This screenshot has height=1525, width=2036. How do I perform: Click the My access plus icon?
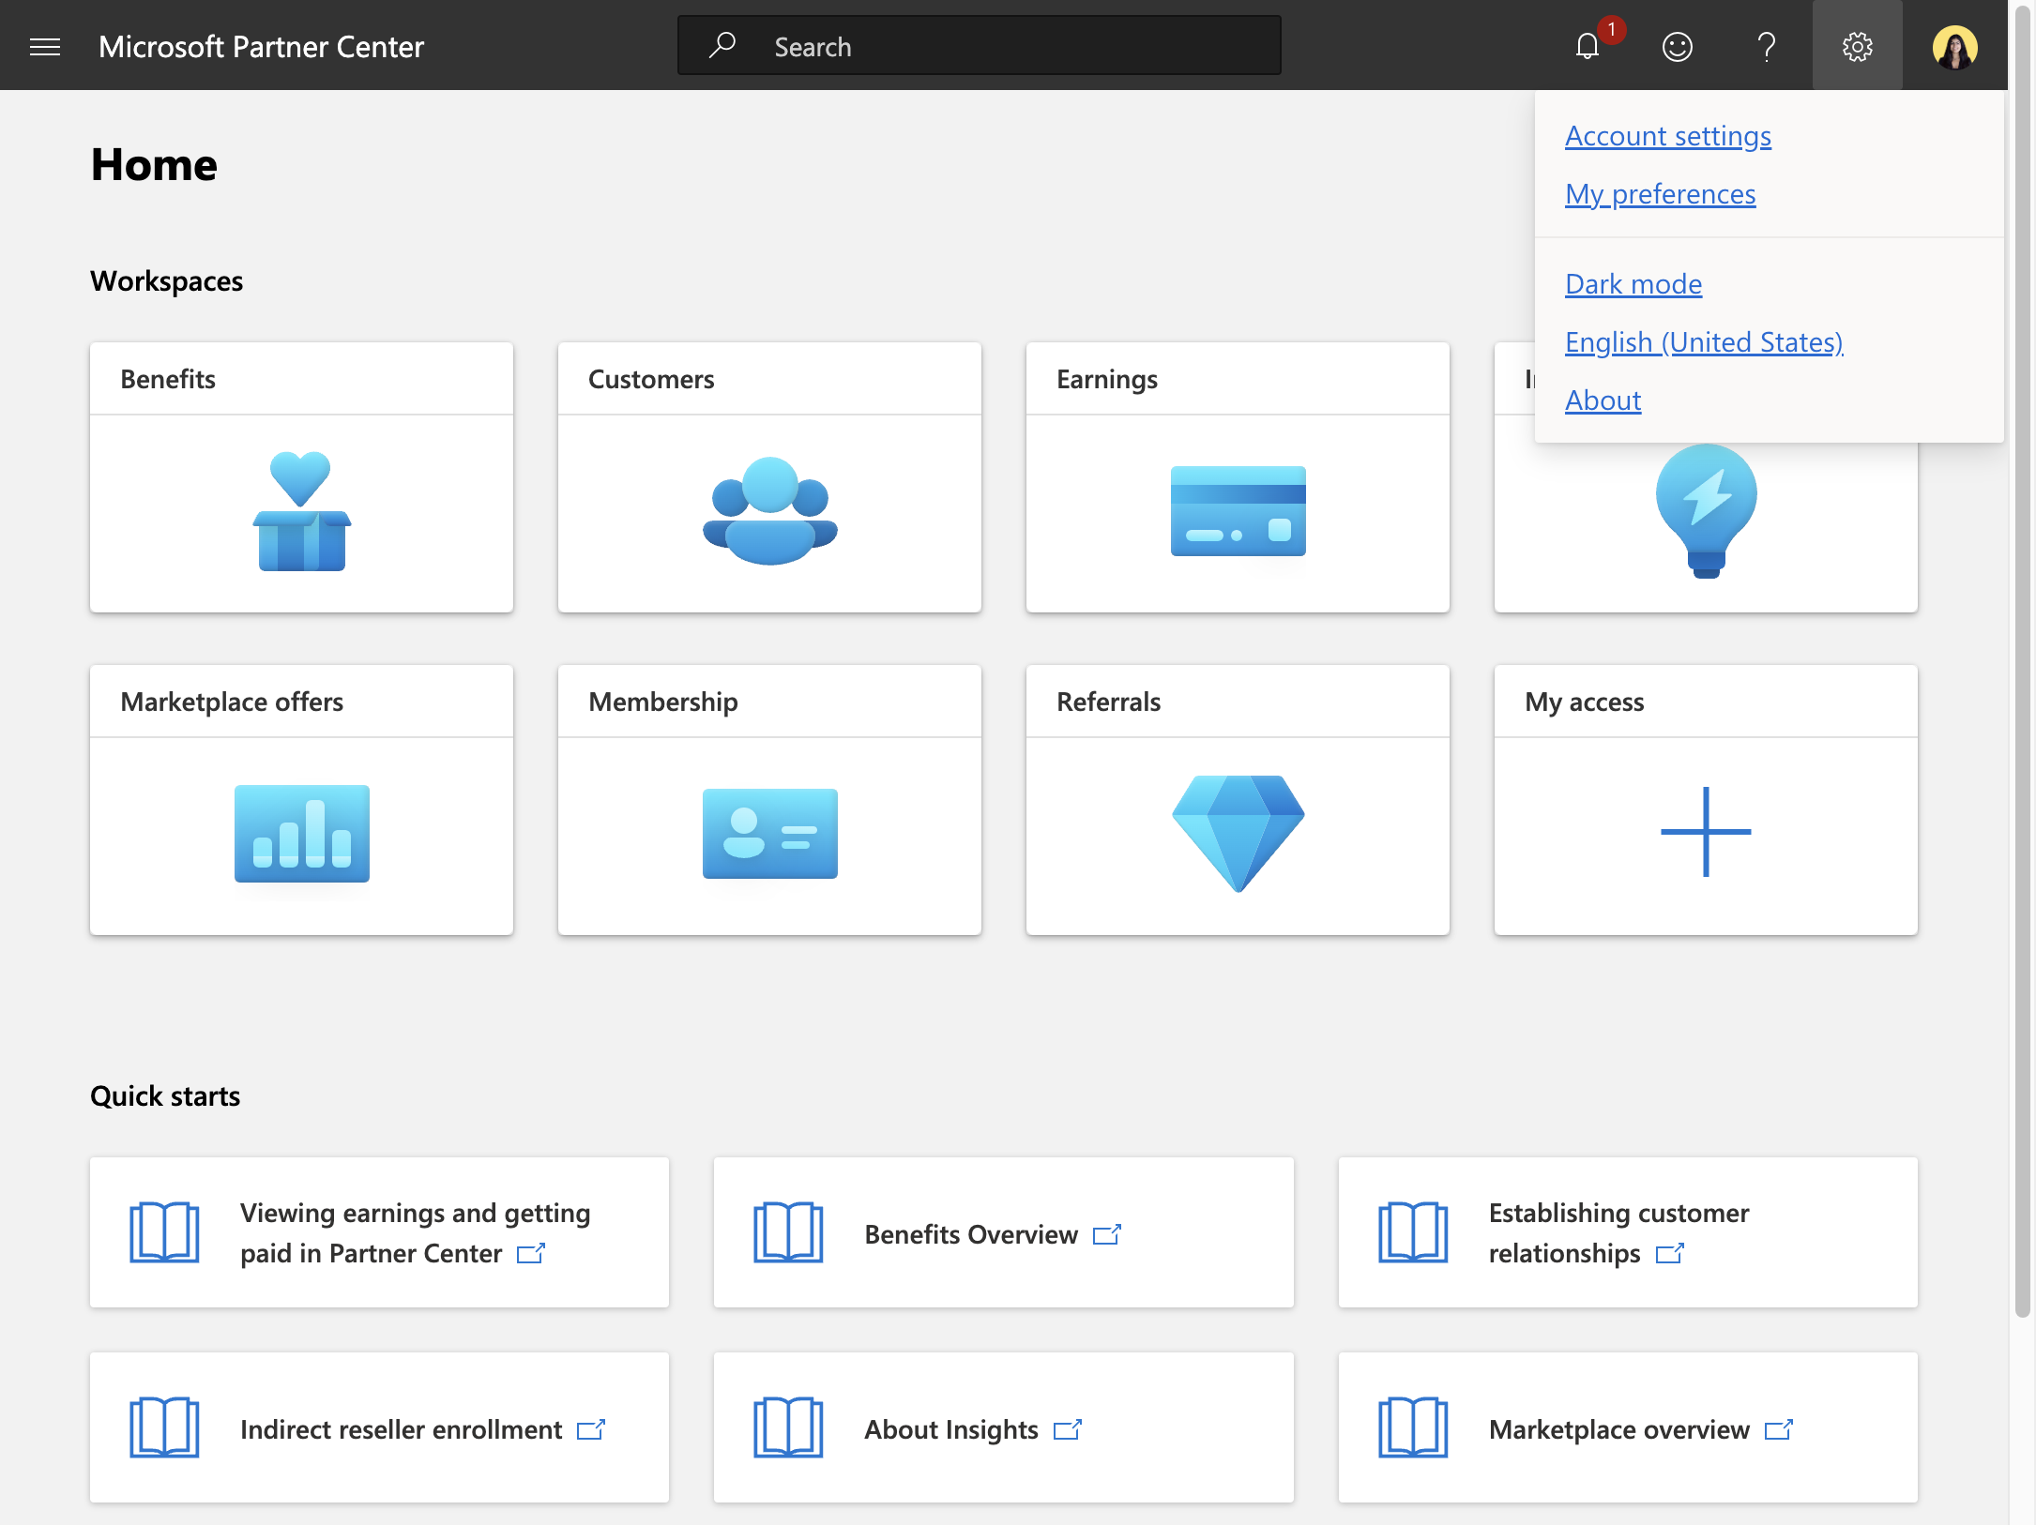[1707, 832]
